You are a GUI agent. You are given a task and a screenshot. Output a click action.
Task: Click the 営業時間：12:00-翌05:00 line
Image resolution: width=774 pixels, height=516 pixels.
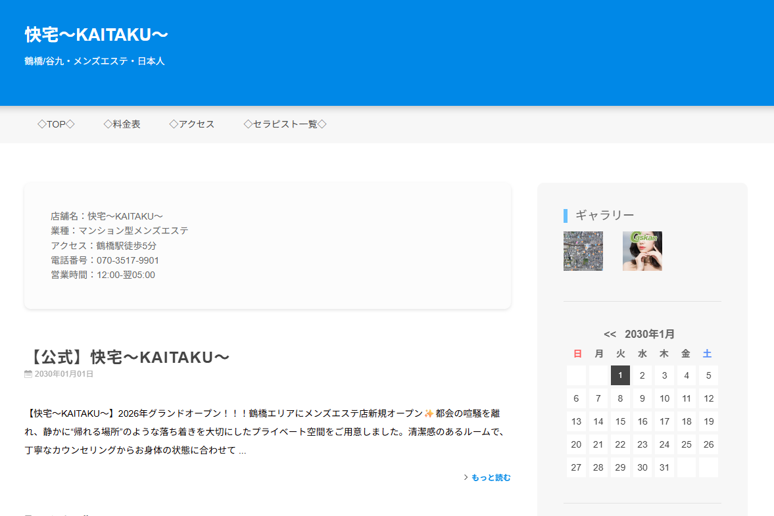103,275
